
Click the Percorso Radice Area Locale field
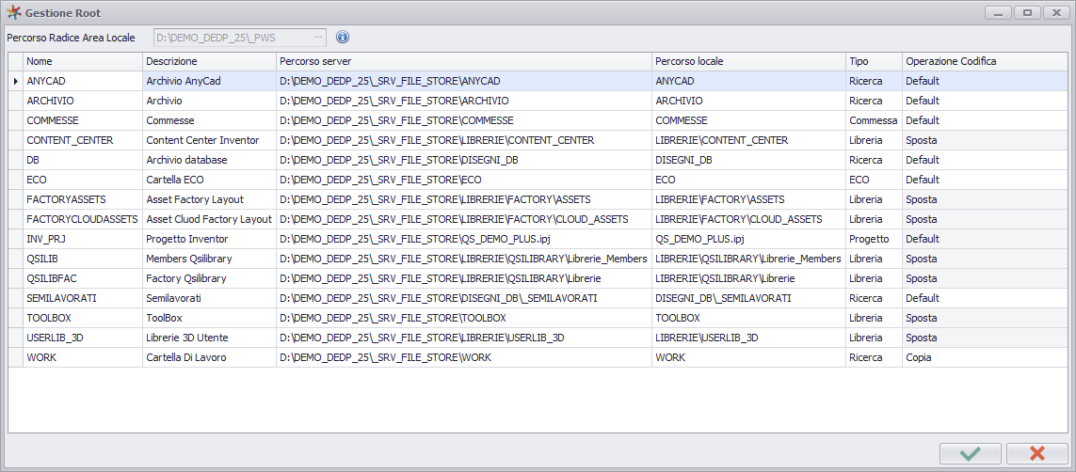click(x=233, y=37)
